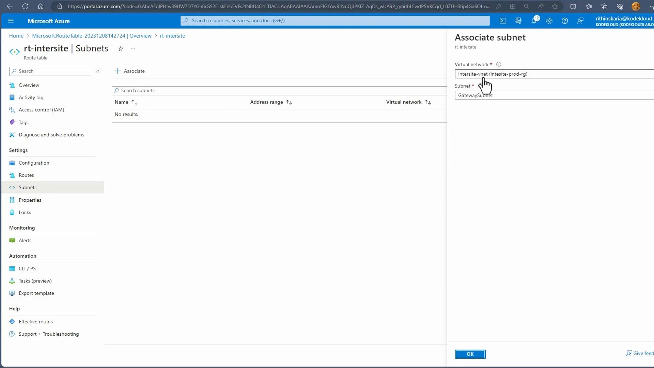Favorite the rt-intersite star icon

pos(121,49)
